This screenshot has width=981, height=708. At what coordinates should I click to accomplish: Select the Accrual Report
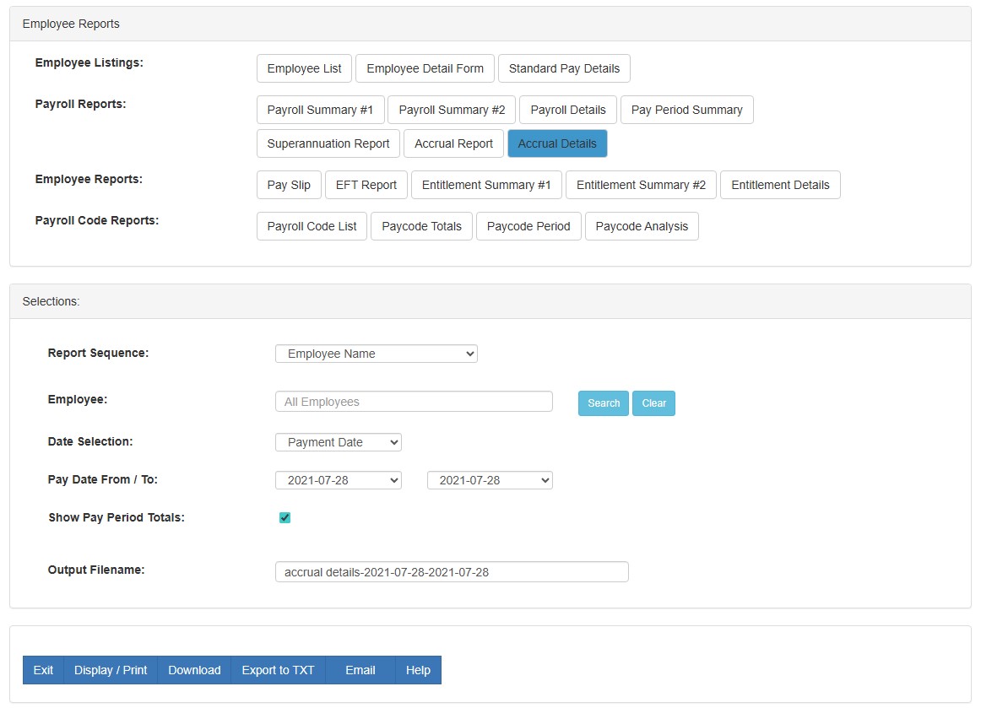click(x=453, y=143)
